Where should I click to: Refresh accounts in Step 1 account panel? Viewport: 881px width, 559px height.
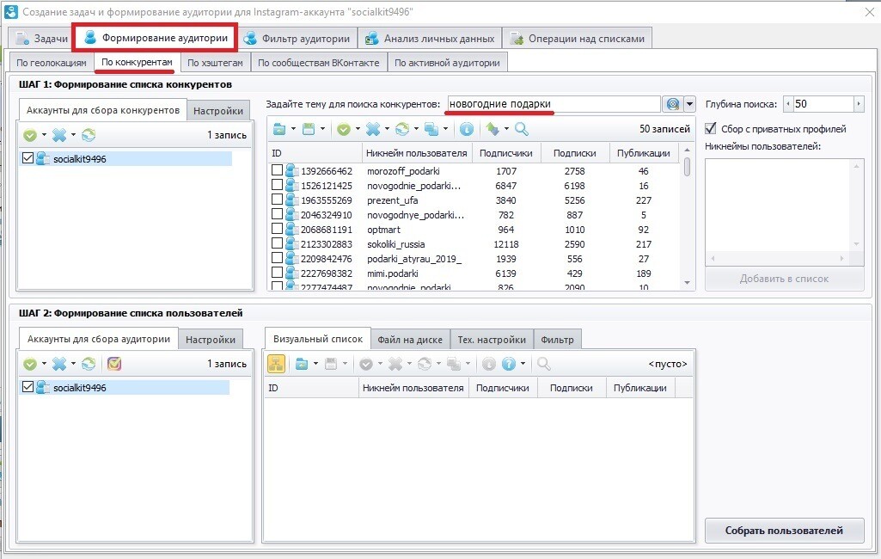pos(89,135)
